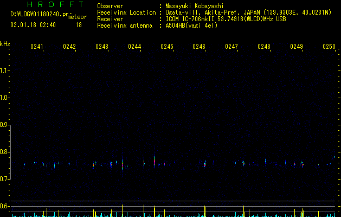Click the 0245 time marker
341x217 pixels.
pyautogui.click(x=167, y=47)
